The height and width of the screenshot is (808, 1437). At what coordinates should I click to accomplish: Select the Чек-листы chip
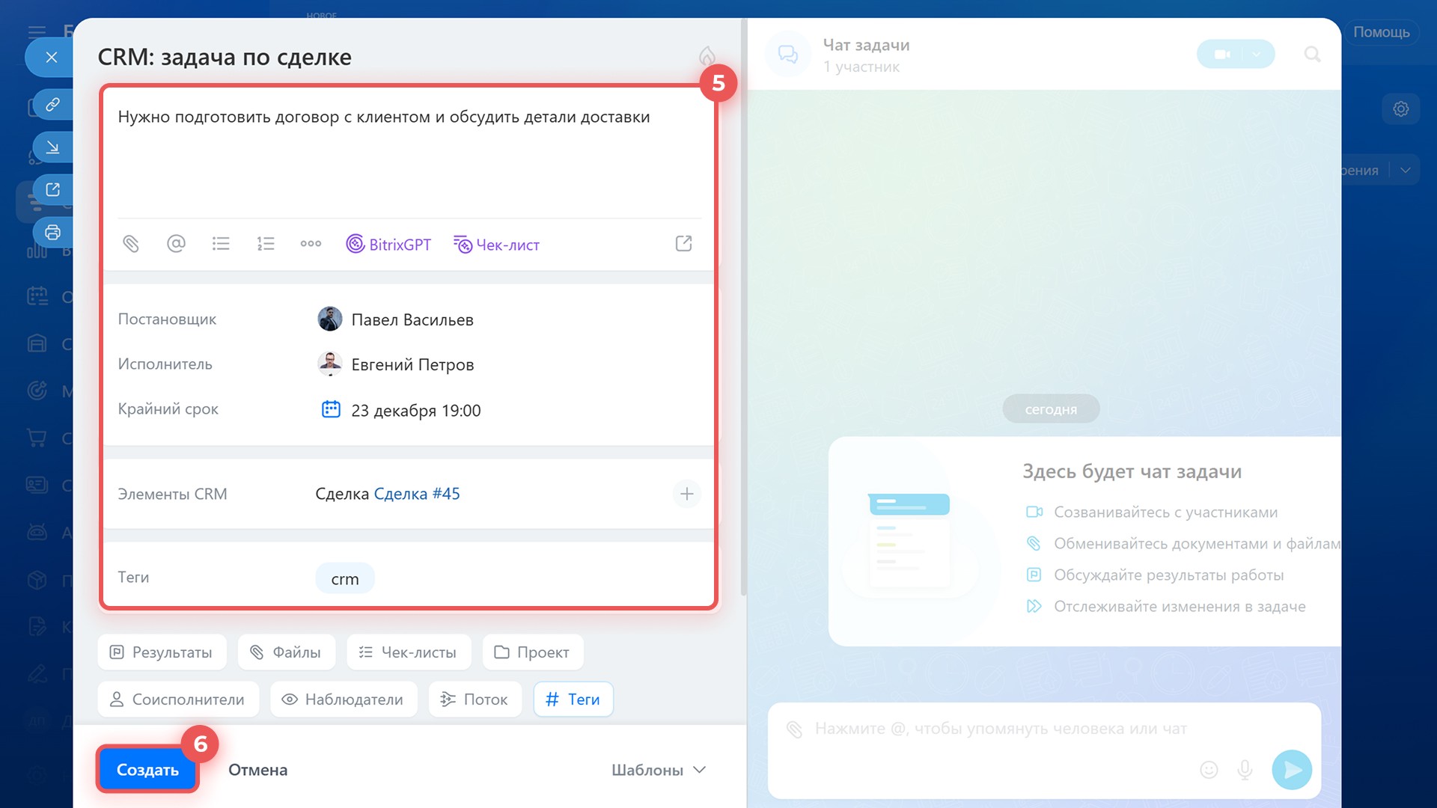pos(409,652)
